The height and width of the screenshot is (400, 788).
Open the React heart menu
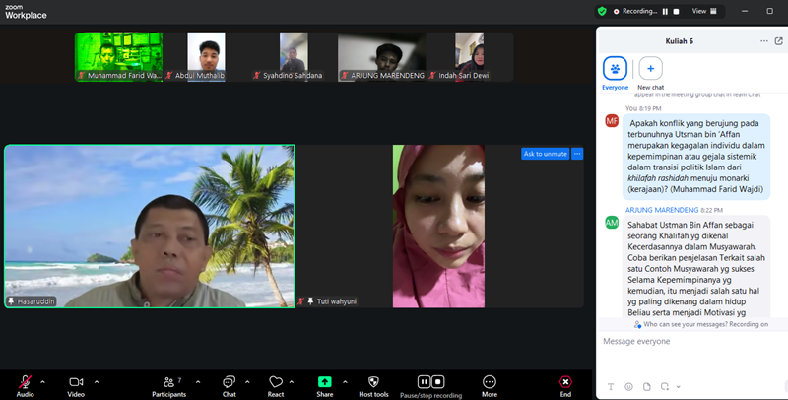pyautogui.click(x=276, y=386)
